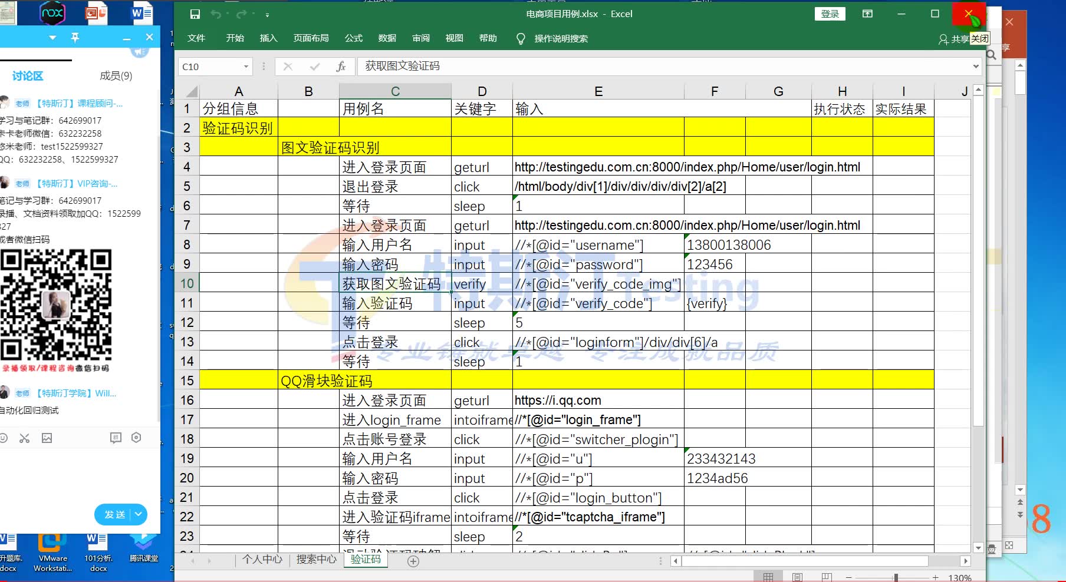Viewport: 1066px width, 582px height.
Task: Click the 登录 sign-in button
Action: [830, 14]
